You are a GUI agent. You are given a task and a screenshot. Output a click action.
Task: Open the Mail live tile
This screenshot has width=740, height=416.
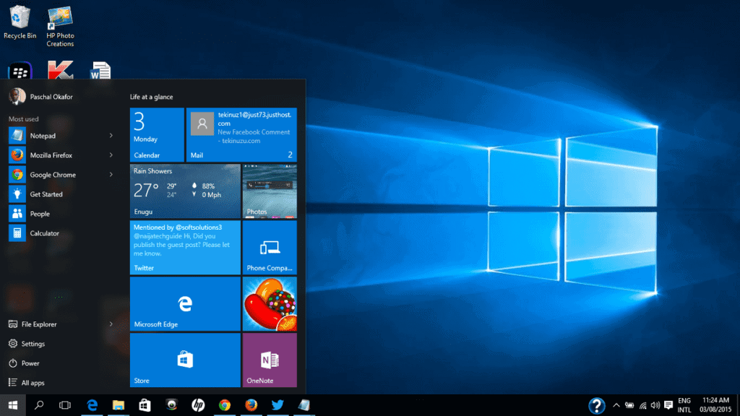tap(241, 135)
